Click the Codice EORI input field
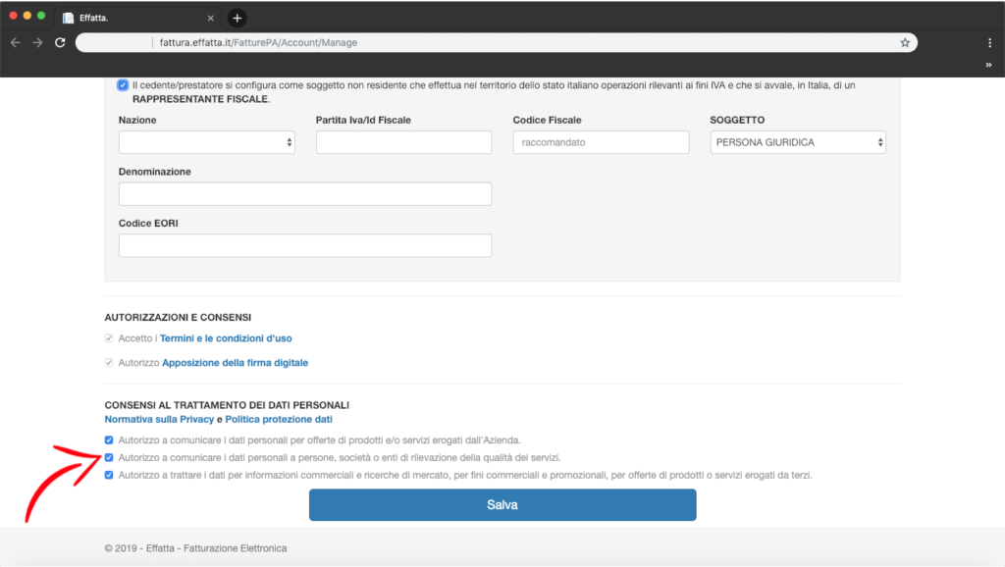The width and height of the screenshot is (1005, 567). tap(304, 245)
